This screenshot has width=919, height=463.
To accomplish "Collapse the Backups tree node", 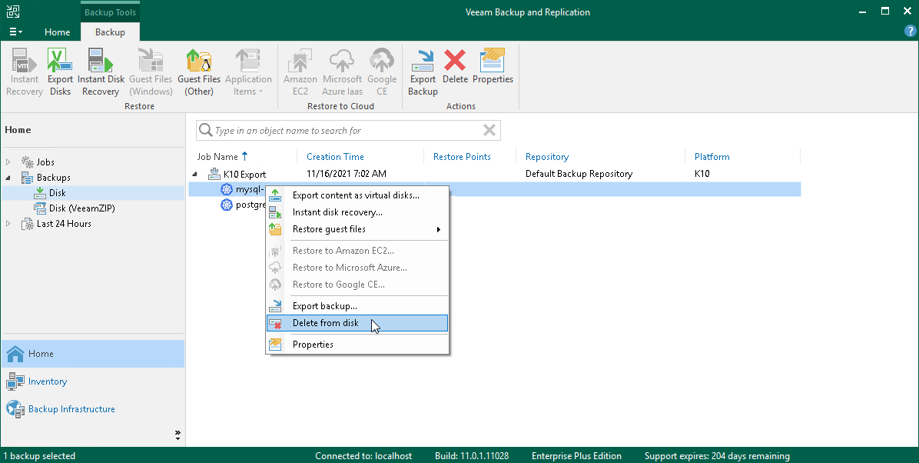I will (x=8, y=177).
